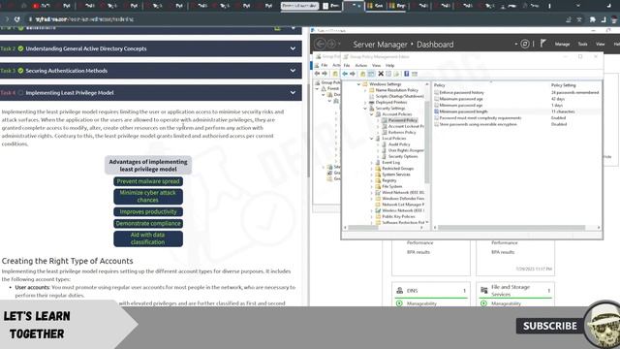
Task: Open Server Manager notifications flag
Action: pyautogui.click(x=543, y=44)
